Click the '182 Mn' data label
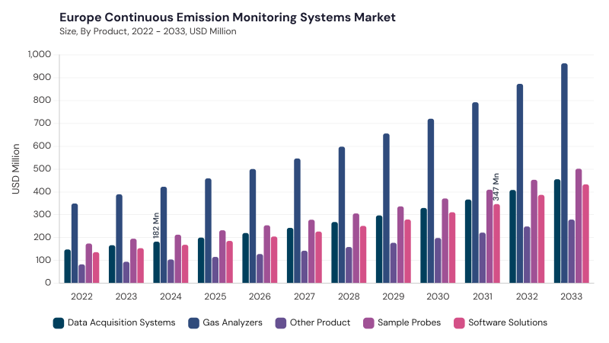Viewport: 609px width, 343px height. [156, 226]
